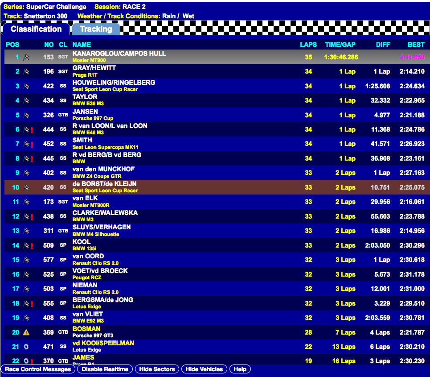Select the Classification tab
The width and height of the screenshot is (430, 377).
36,29
